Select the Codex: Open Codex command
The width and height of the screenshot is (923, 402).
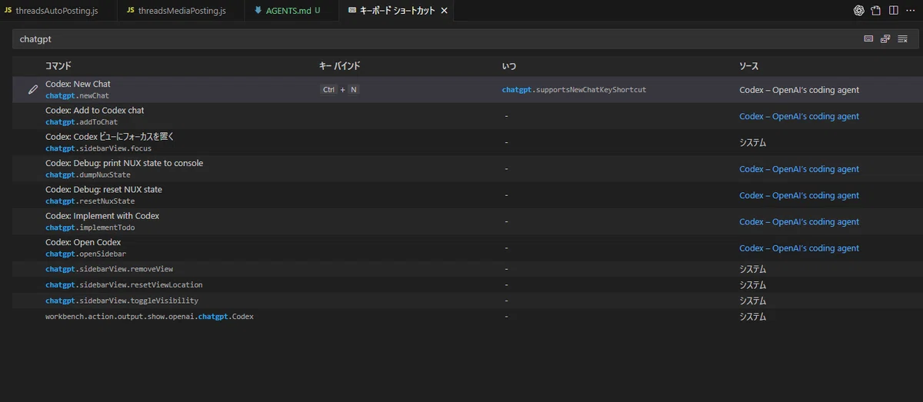pyautogui.click(x=83, y=242)
